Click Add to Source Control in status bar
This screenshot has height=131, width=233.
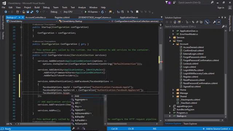click(x=217, y=129)
